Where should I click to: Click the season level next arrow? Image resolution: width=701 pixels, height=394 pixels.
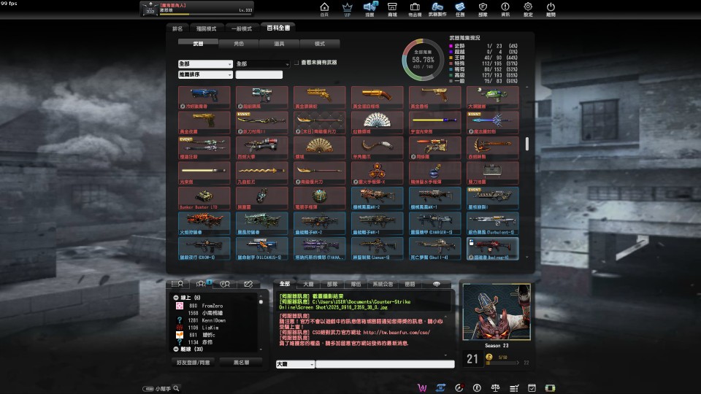tap(518, 363)
